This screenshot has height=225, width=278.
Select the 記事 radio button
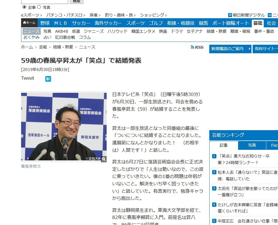24,7
